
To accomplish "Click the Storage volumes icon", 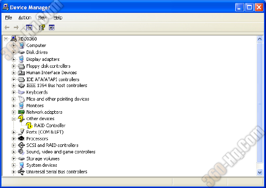I will tap(21, 158).
